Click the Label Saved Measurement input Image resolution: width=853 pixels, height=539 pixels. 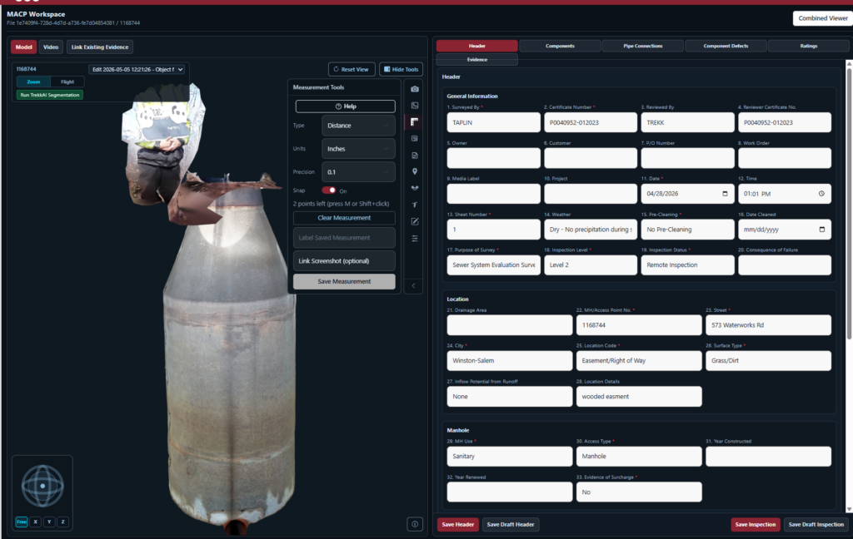(344, 237)
